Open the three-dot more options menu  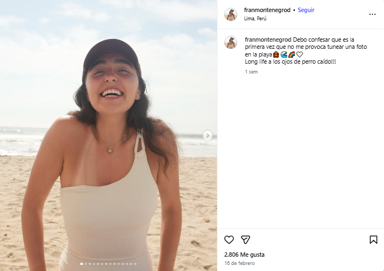point(373,14)
